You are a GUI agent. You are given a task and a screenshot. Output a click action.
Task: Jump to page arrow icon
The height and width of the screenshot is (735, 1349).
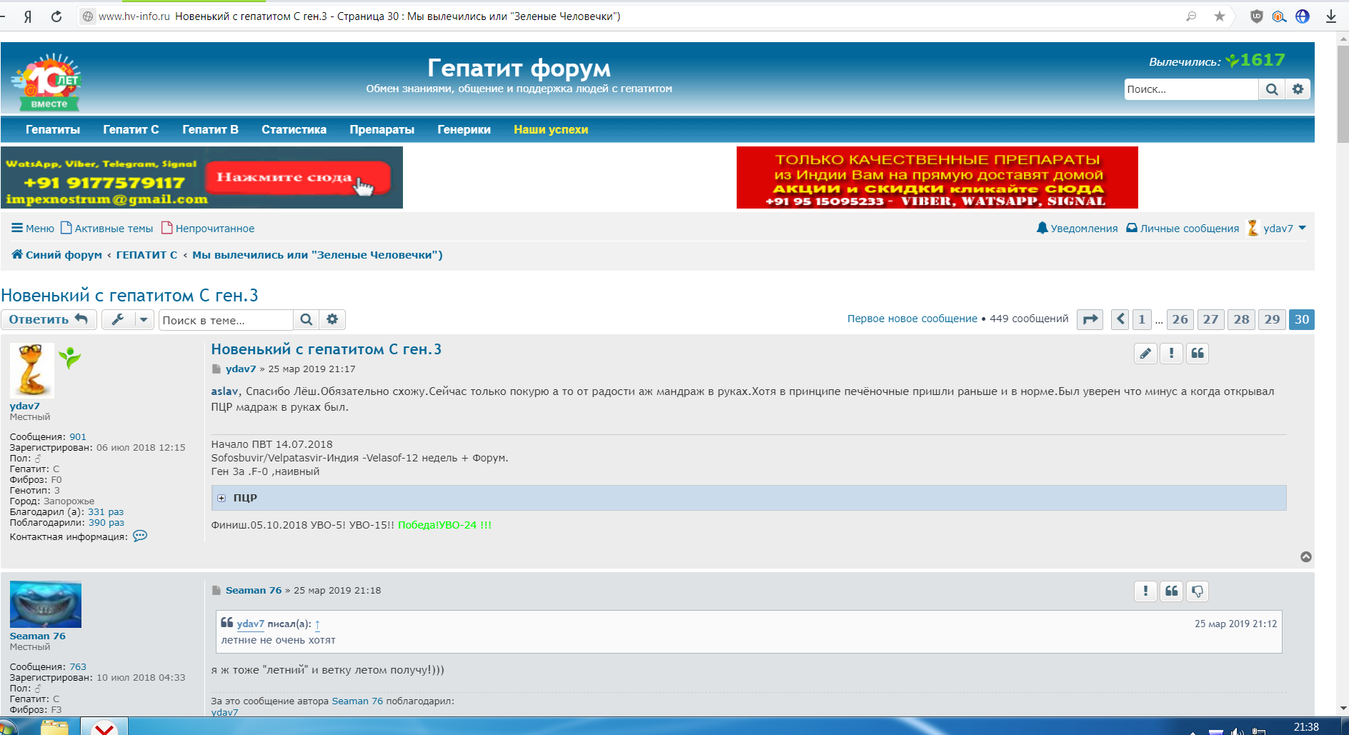[1090, 319]
